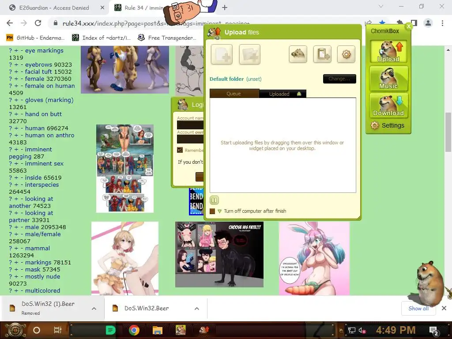This screenshot has height=339, width=452.
Task: Open Download in the ChomikBox widget
Action: tap(388, 105)
